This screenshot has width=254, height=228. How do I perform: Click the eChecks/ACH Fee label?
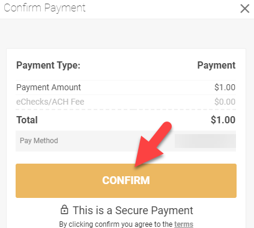click(x=50, y=102)
